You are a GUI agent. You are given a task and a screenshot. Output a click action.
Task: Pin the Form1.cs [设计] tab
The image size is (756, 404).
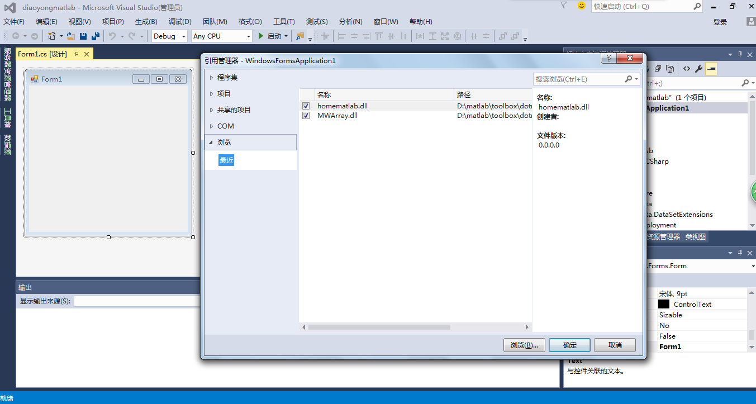pos(77,54)
